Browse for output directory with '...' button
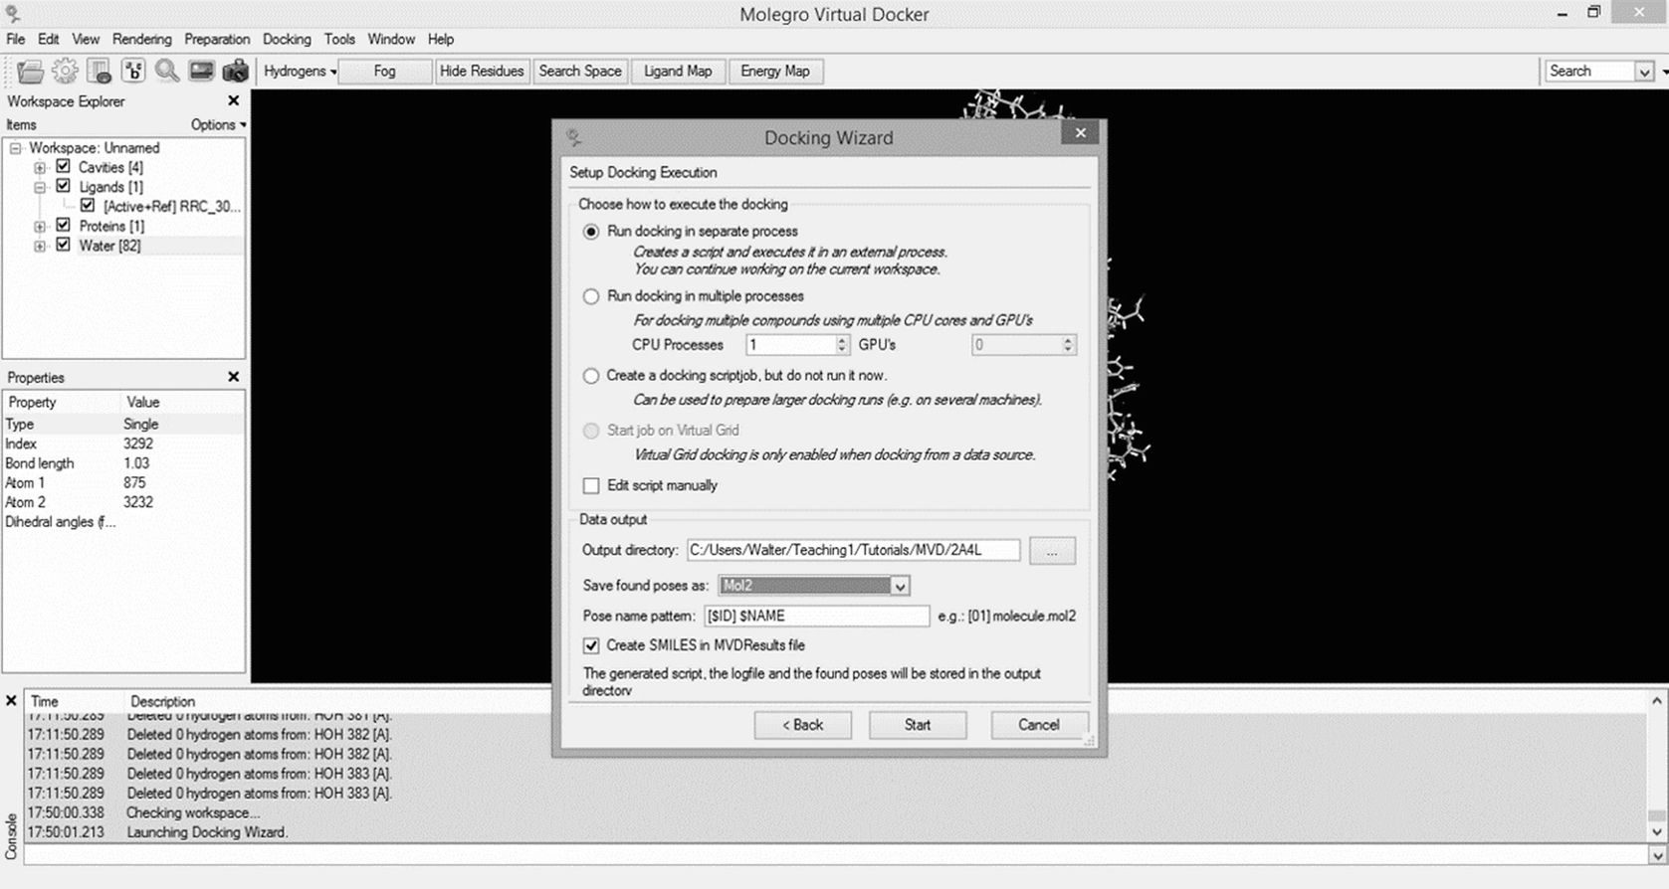The width and height of the screenshot is (1669, 889). [1052, 551]
